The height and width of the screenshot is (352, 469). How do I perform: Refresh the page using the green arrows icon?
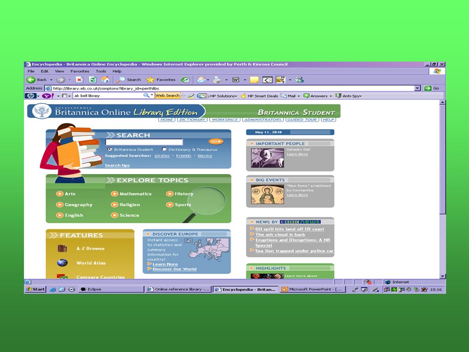tap(92, 80)
